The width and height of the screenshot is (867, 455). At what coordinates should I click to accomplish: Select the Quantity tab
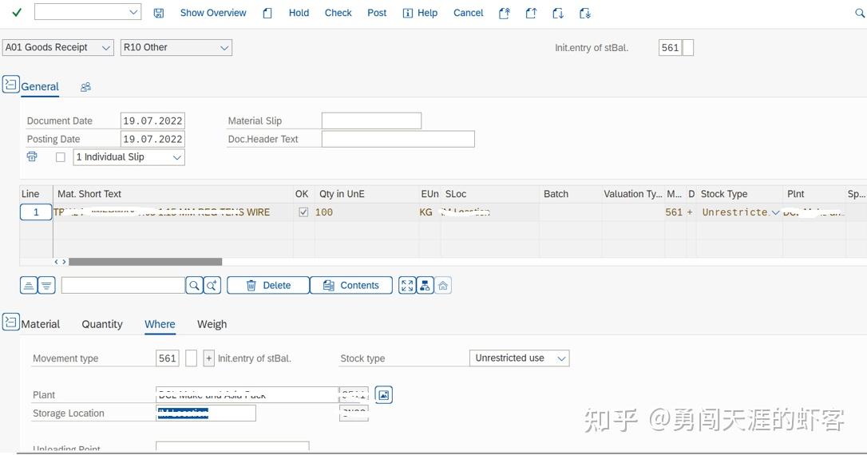pos(101,325)
